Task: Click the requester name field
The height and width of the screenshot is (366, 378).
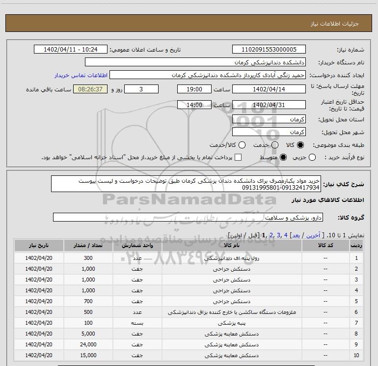Action: (208, 75)
